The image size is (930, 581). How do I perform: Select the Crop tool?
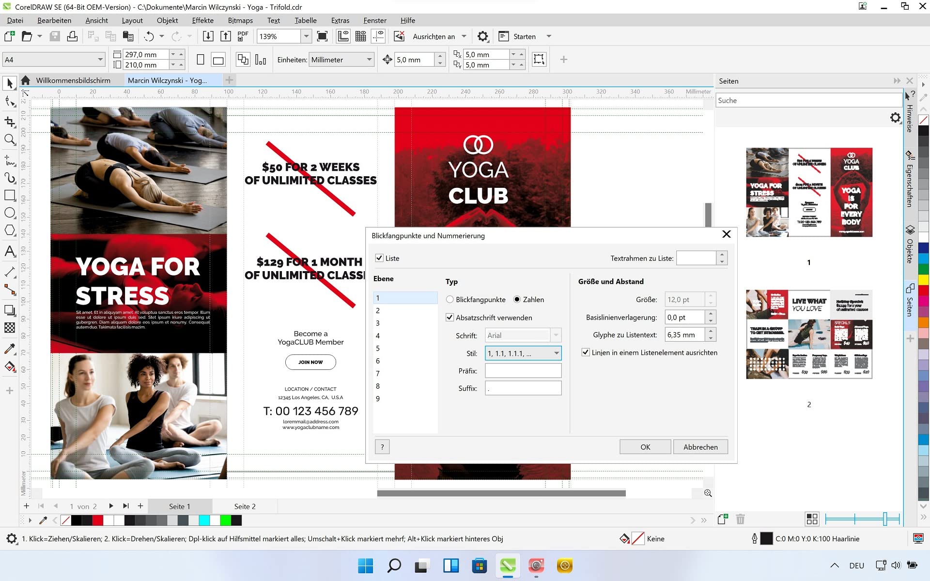coord(10,121)
